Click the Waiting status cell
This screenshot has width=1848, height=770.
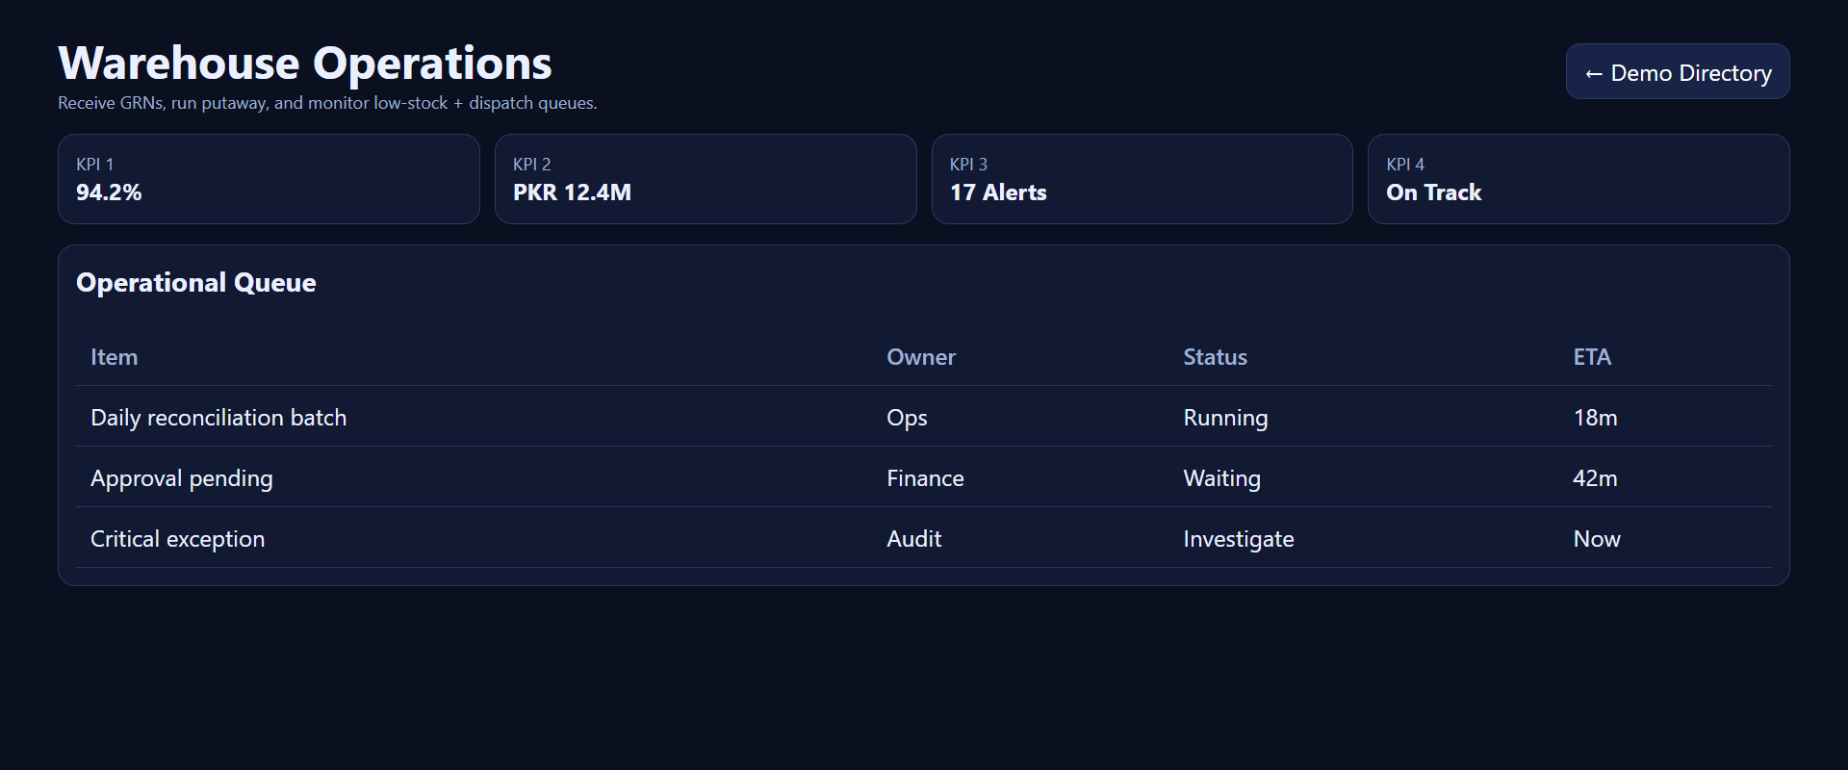point(1221,478)
